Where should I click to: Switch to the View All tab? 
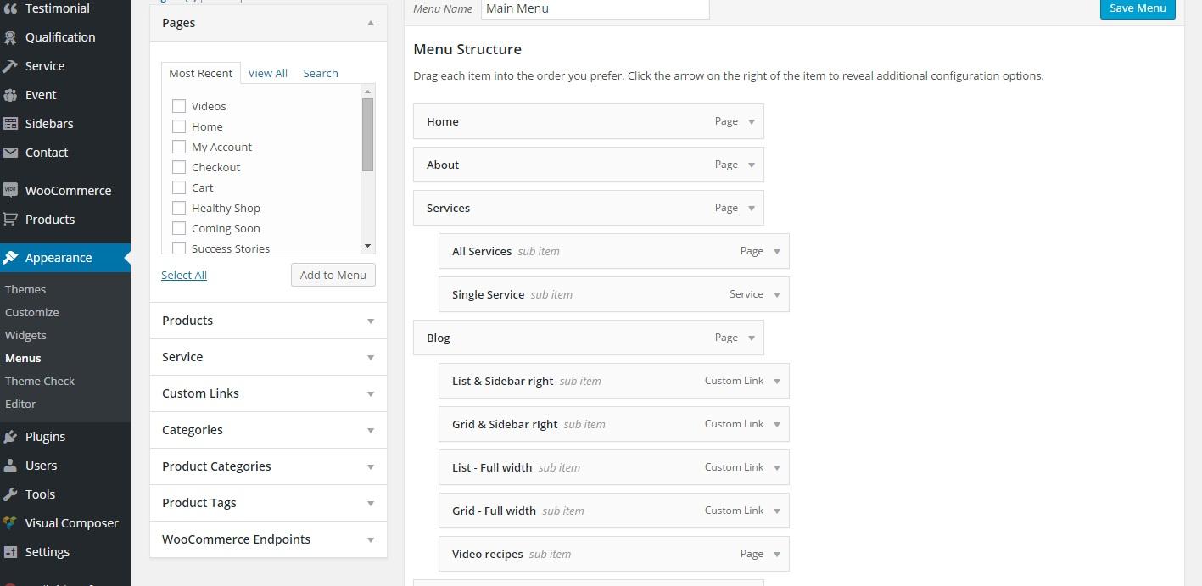pyautogui.click(x=267, y=73)
